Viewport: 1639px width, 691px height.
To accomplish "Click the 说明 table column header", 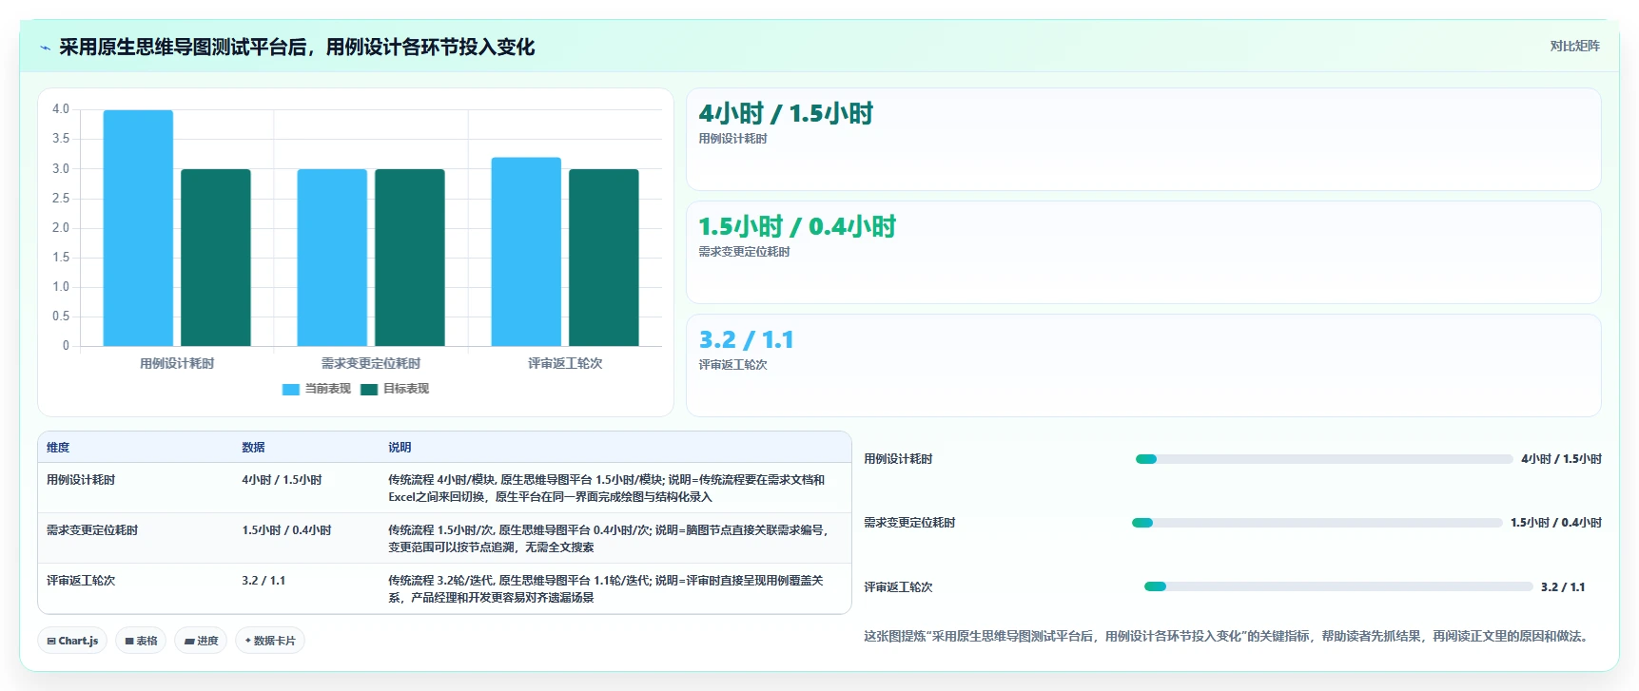I will point(400,448).
